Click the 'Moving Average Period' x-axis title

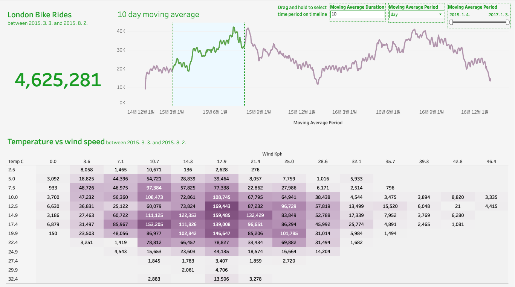pos(318,123)
